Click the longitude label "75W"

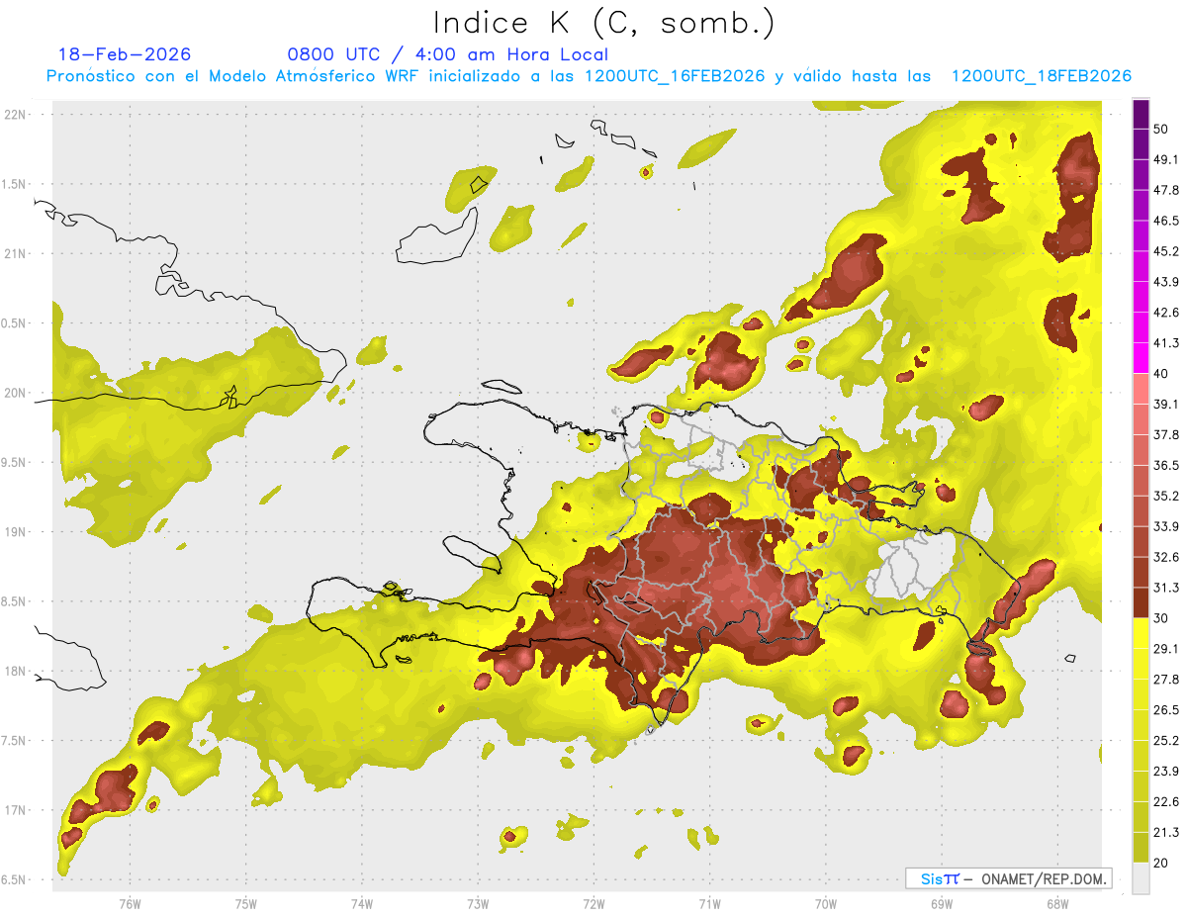click(246, 904)
